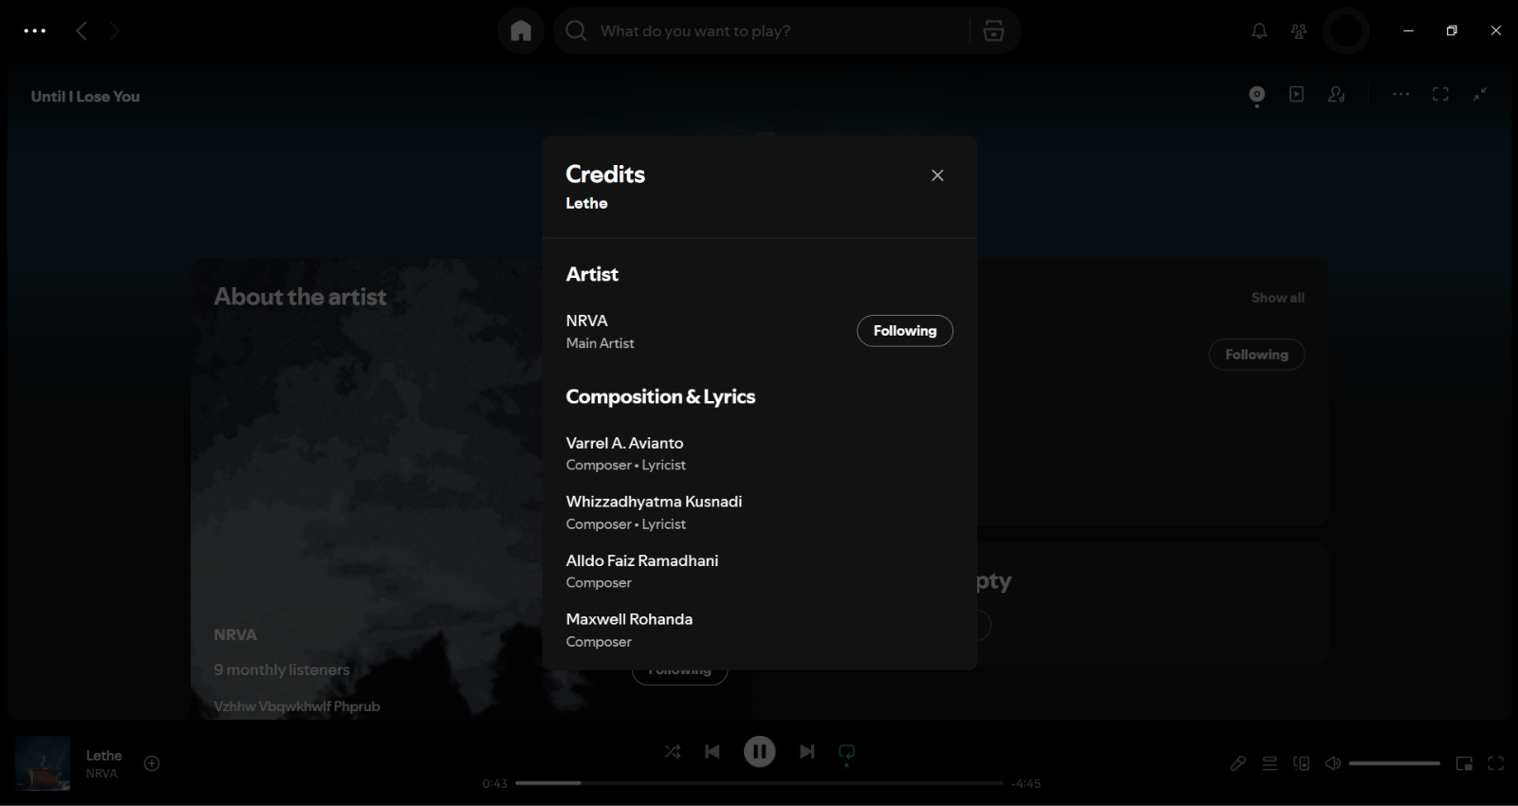
Task: Select Varrel A. Avianto credit
Action: click(x=624, y=443)
